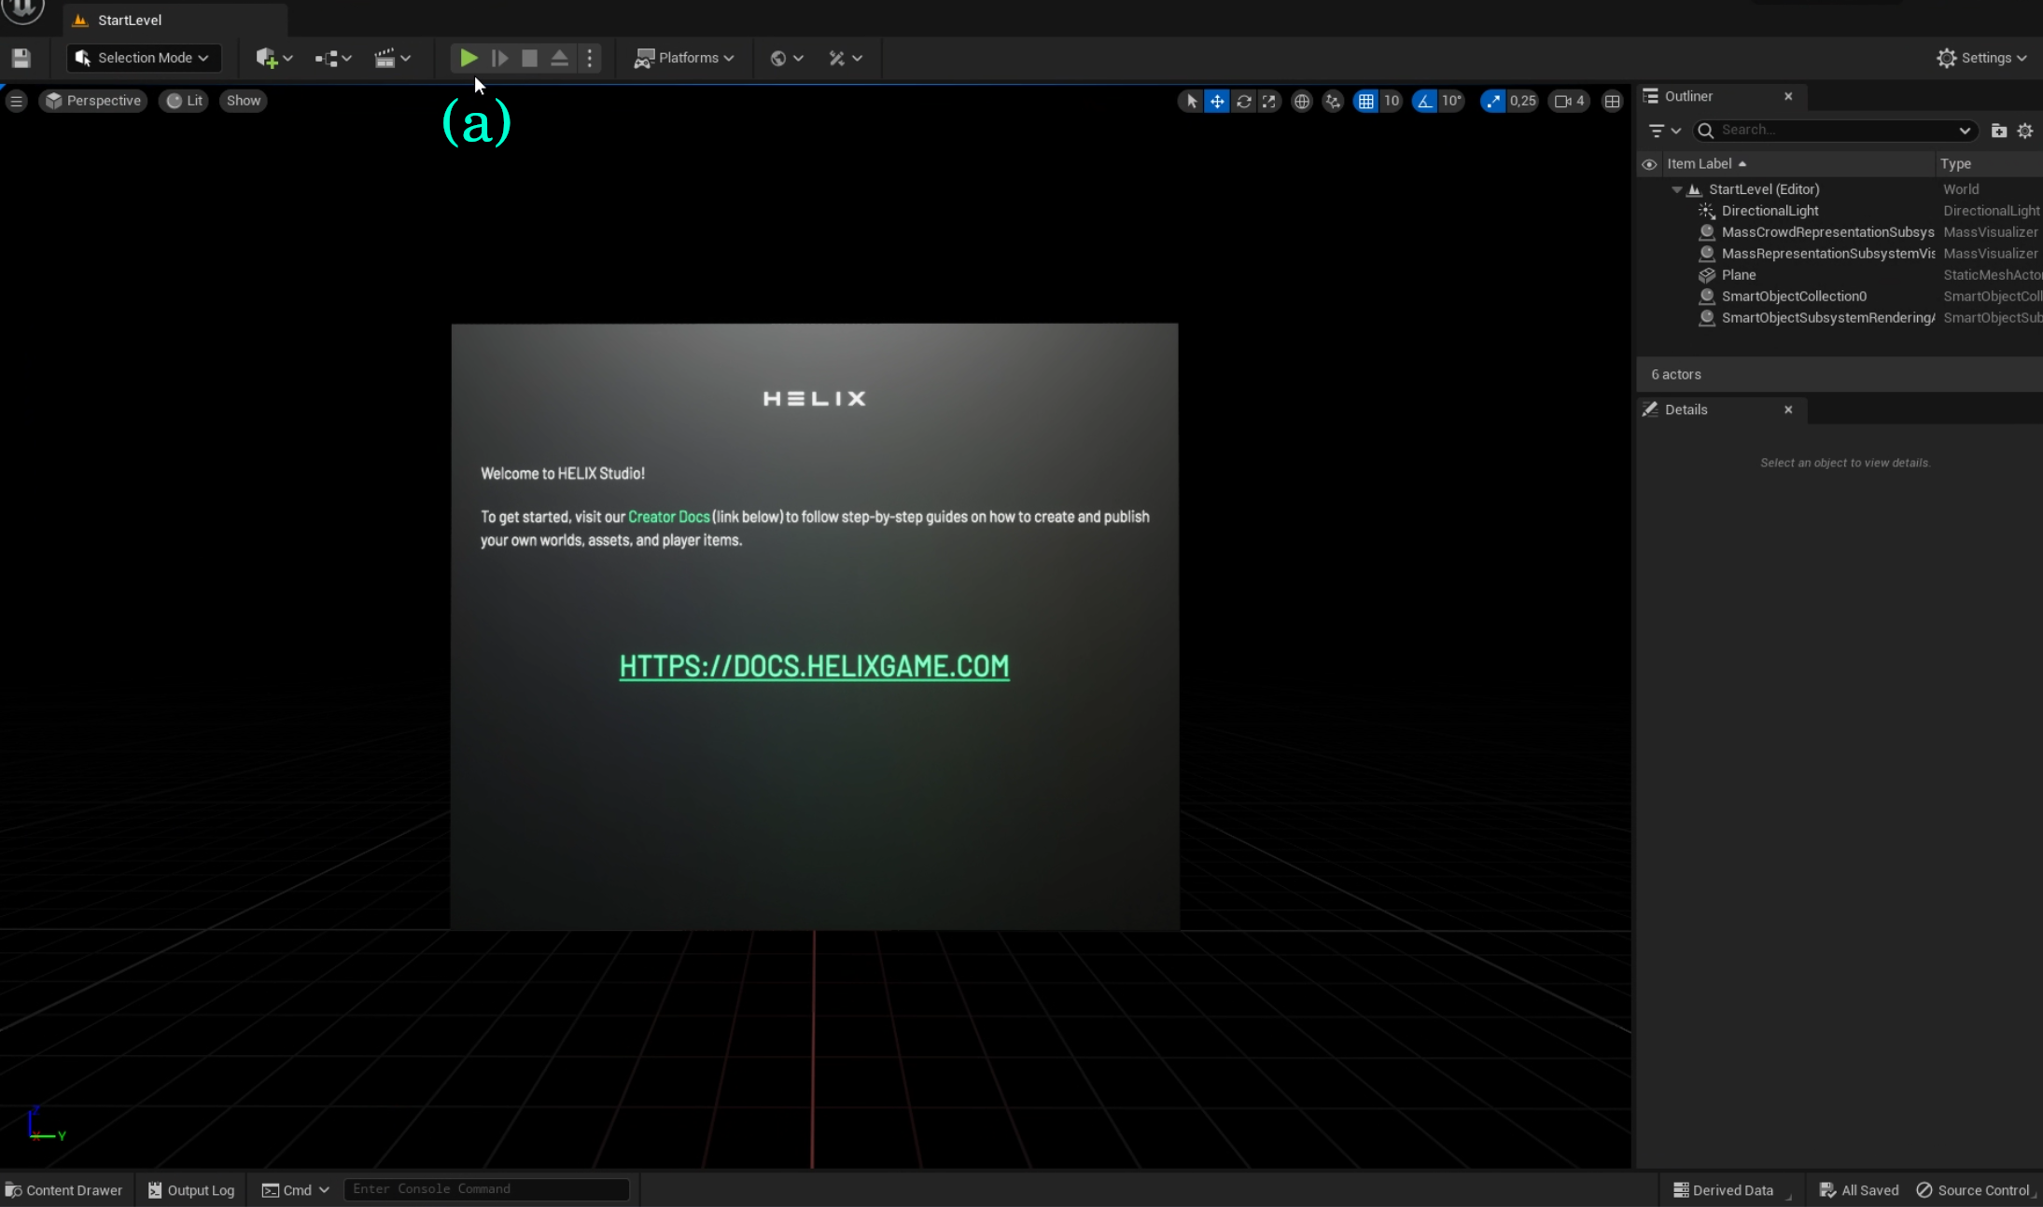2043x1207 pixels.
Task: Open camera speed setting
Action: coord(1569,101)
